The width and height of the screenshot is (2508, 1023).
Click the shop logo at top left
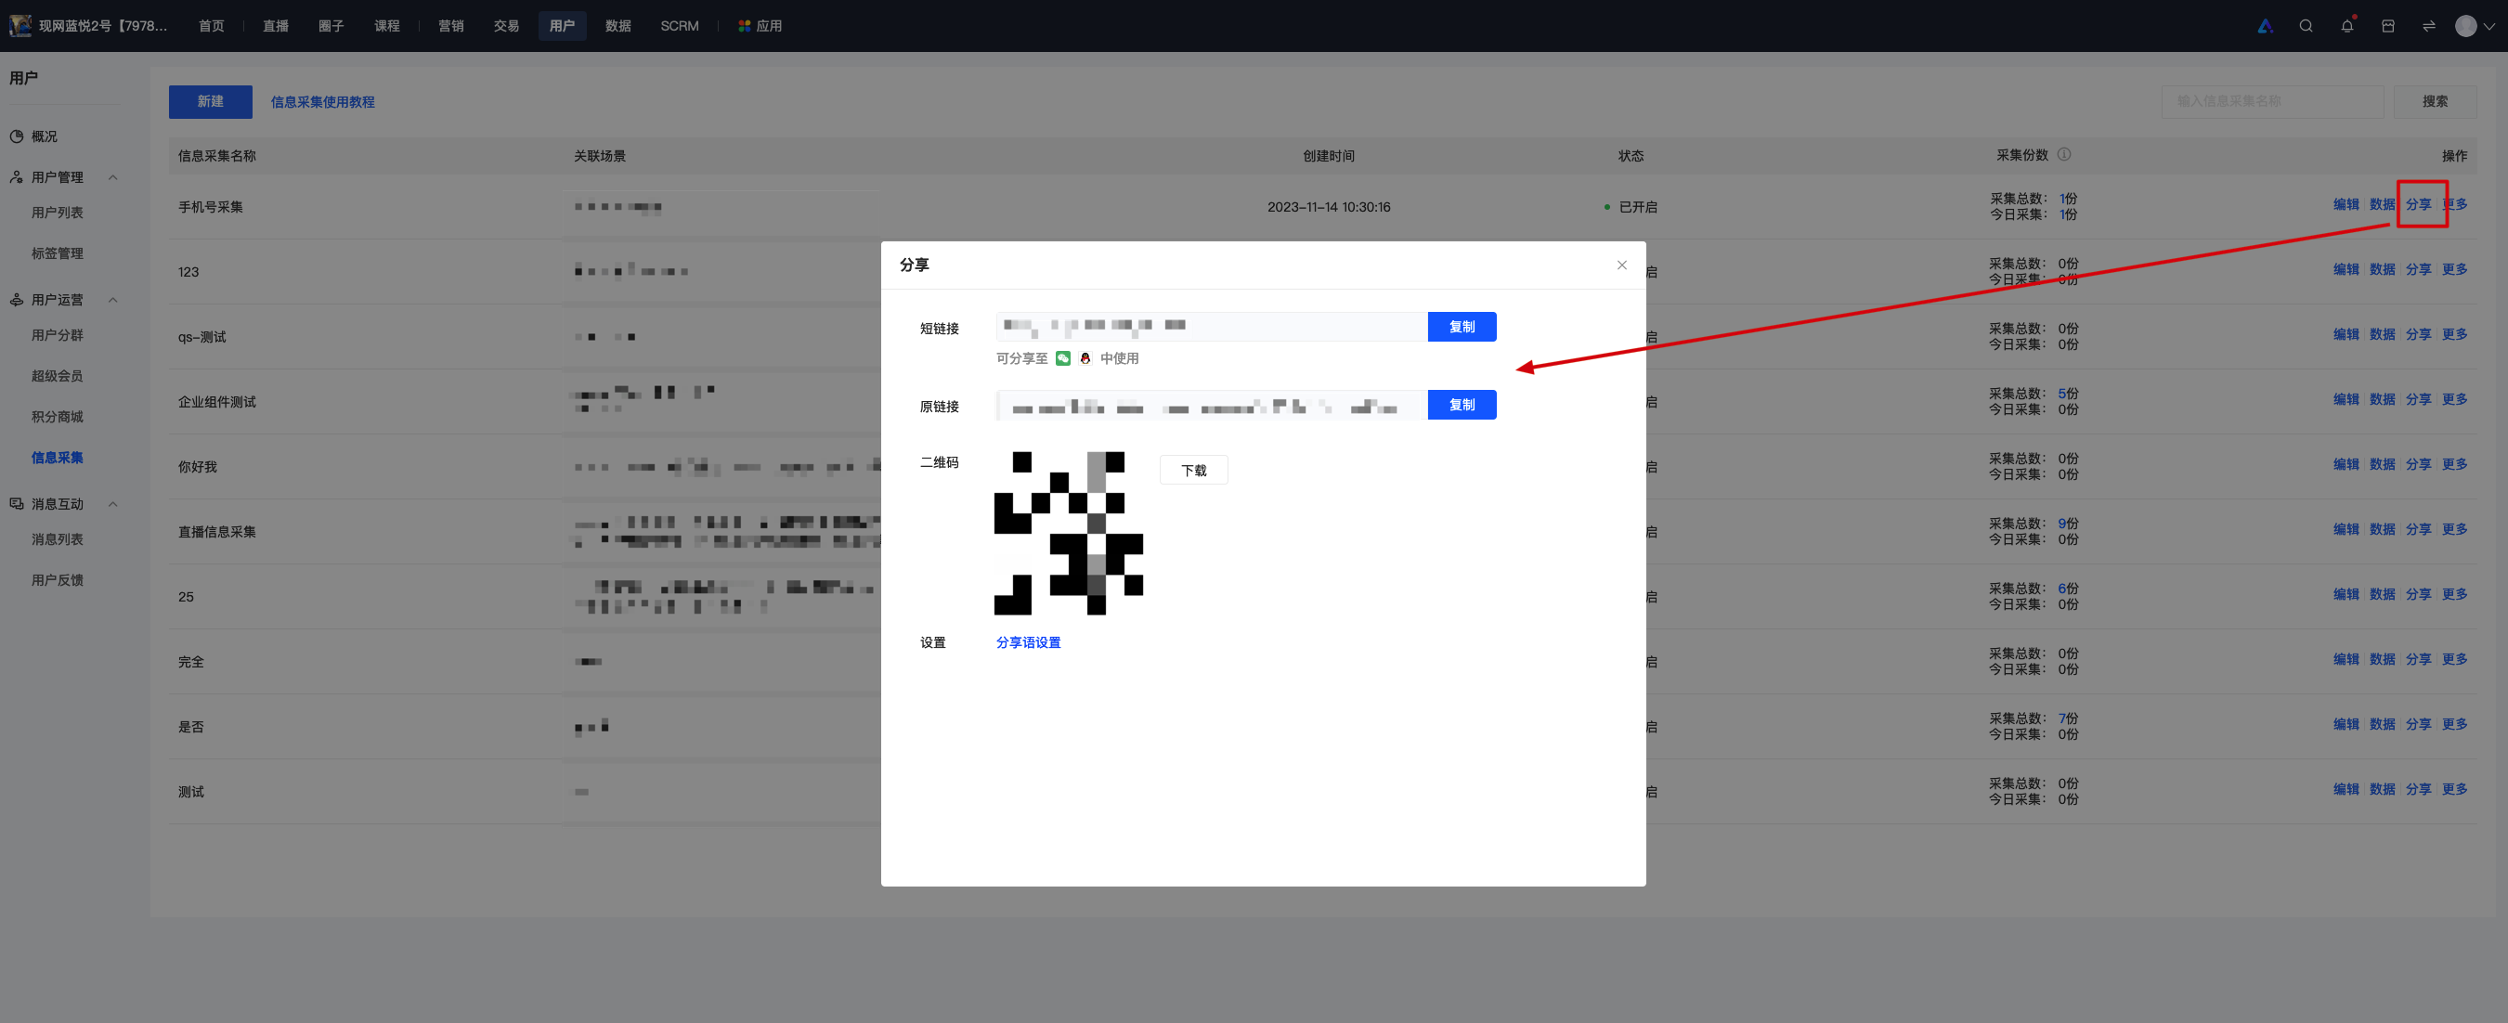(19, 25)
